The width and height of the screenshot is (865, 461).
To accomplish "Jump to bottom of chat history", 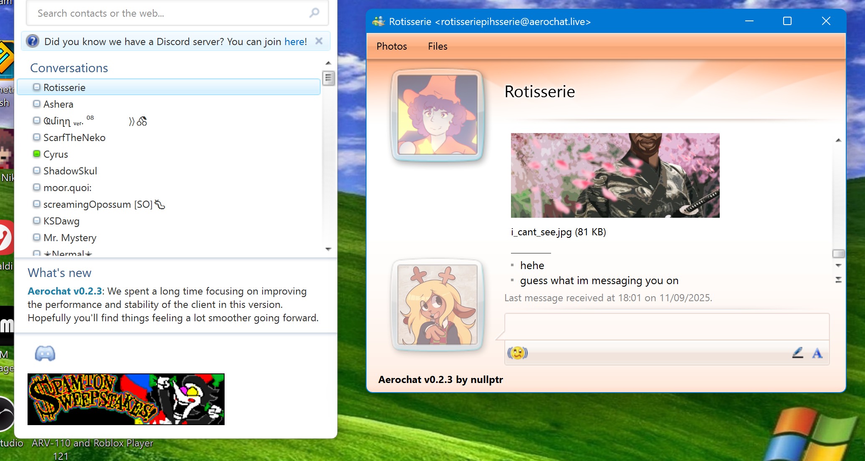I will (x=838, y=280).
